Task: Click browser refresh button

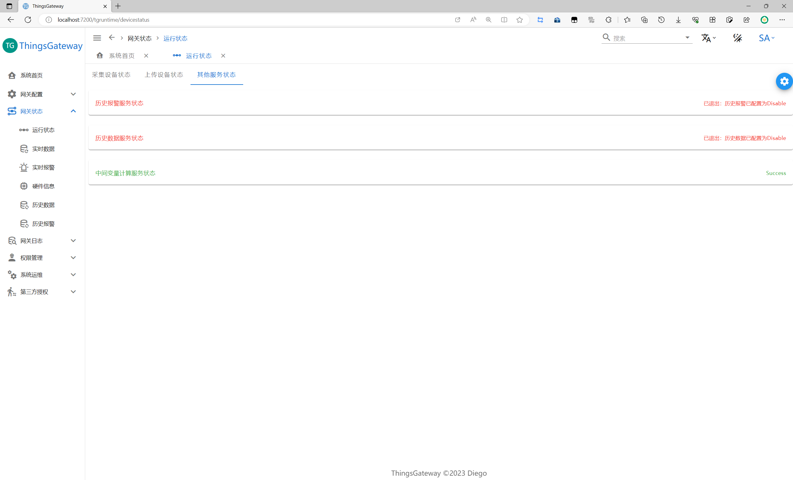Action: [28, 20]
